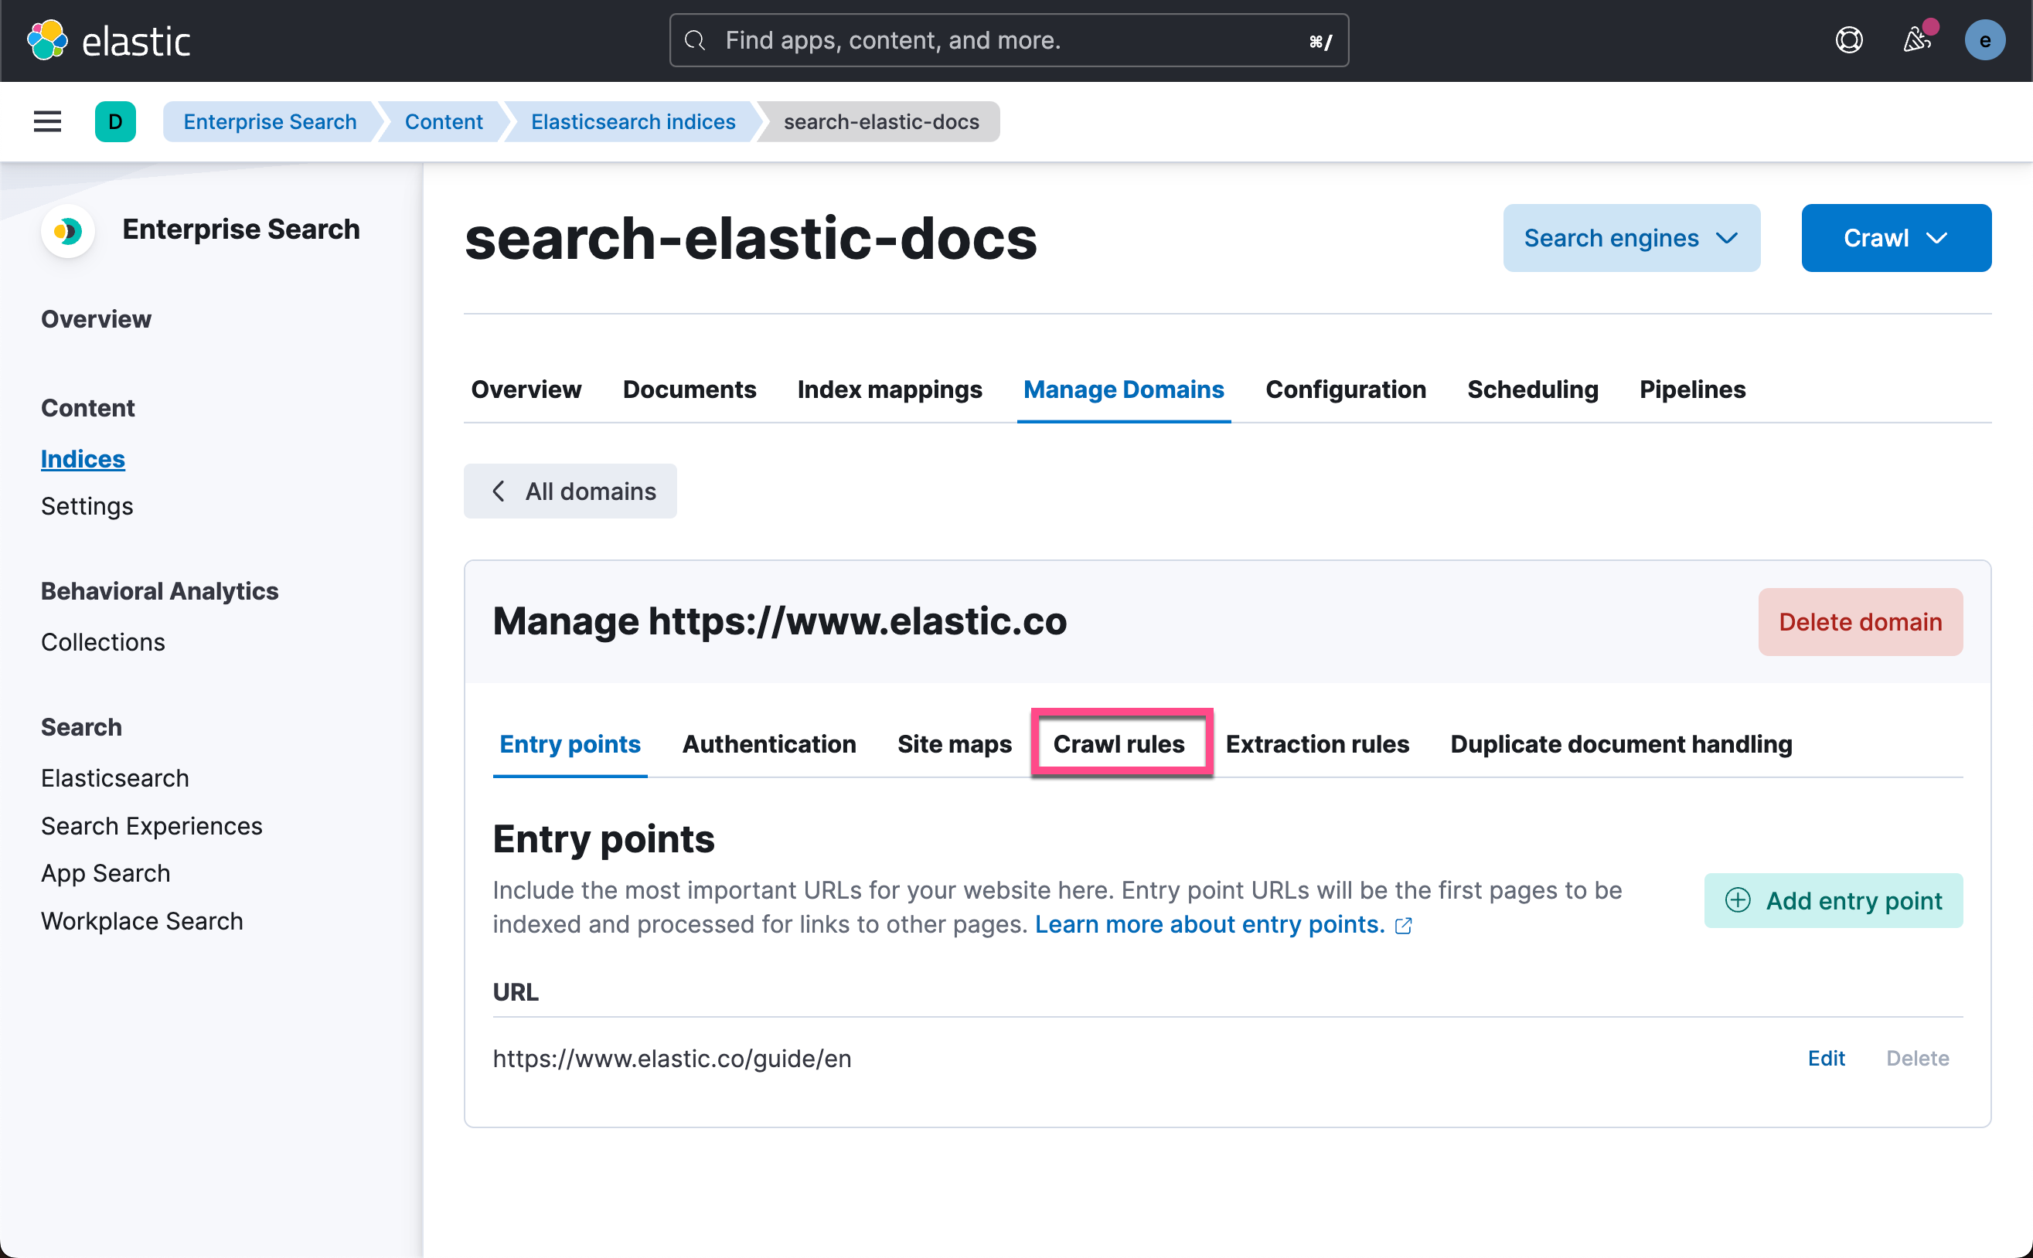This screenshot has width=2033, height=1258.
Task: Open Settings in the sidebar
Action: 87,506
